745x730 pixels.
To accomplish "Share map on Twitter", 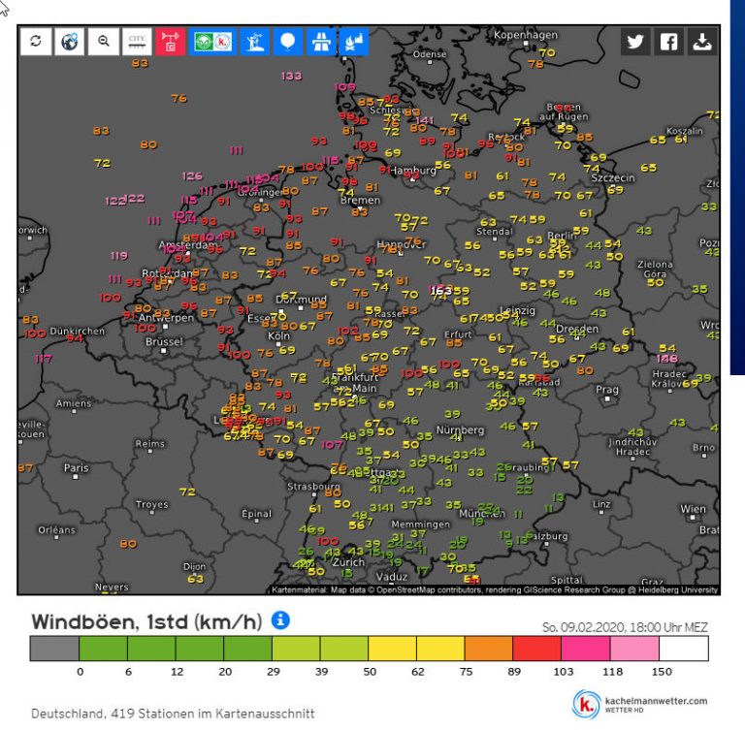I will point(635,42).
